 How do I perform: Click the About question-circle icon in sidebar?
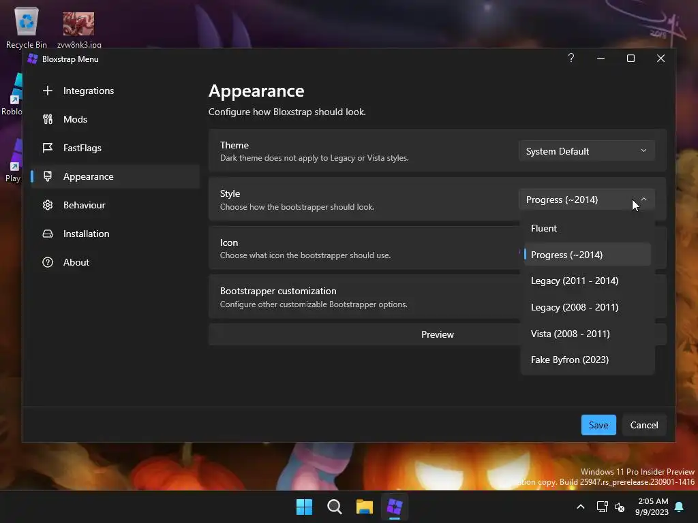[x=48, y=262]
